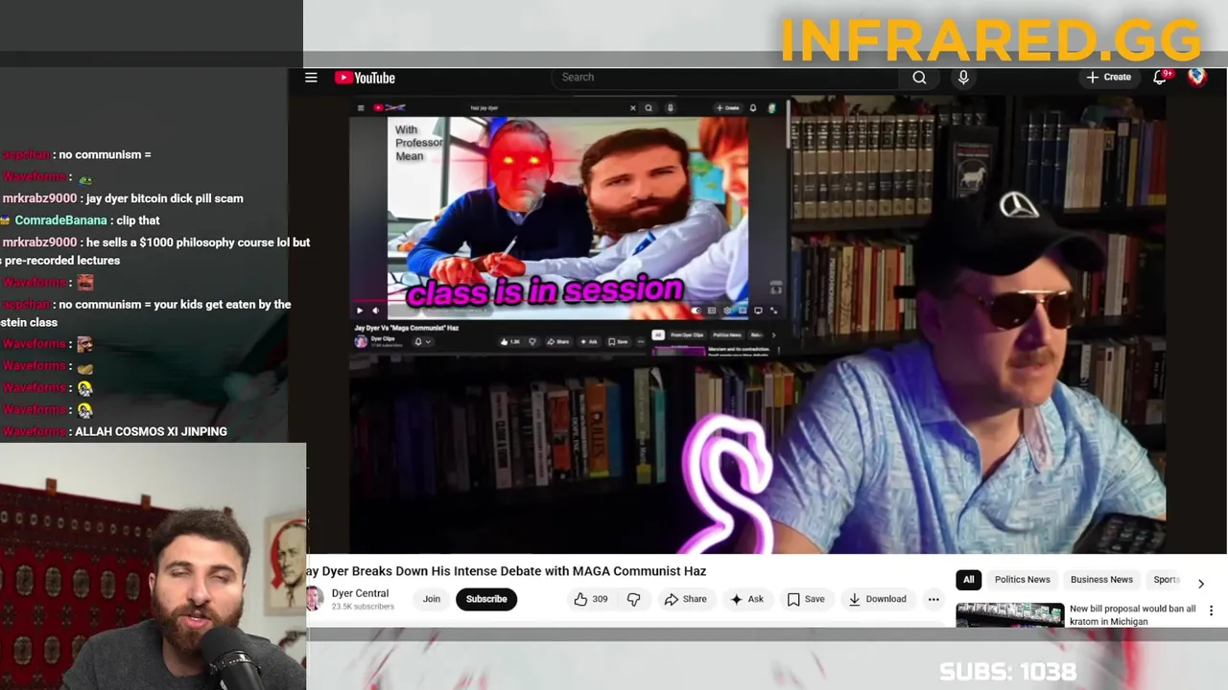
Task: Click the inner title 'Jay Dyer Vs Maga Communist Haz'
Action: tap(407, 328)
